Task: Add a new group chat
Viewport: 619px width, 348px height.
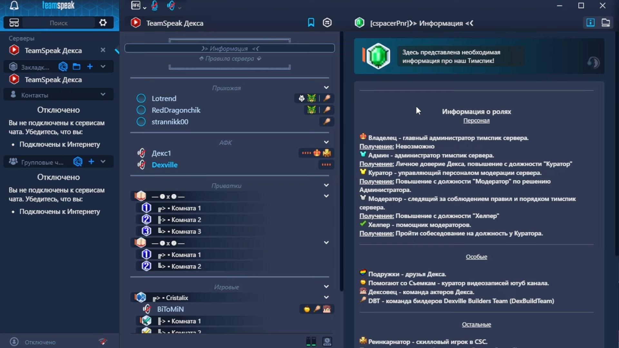Action: (x=91, y=161)
